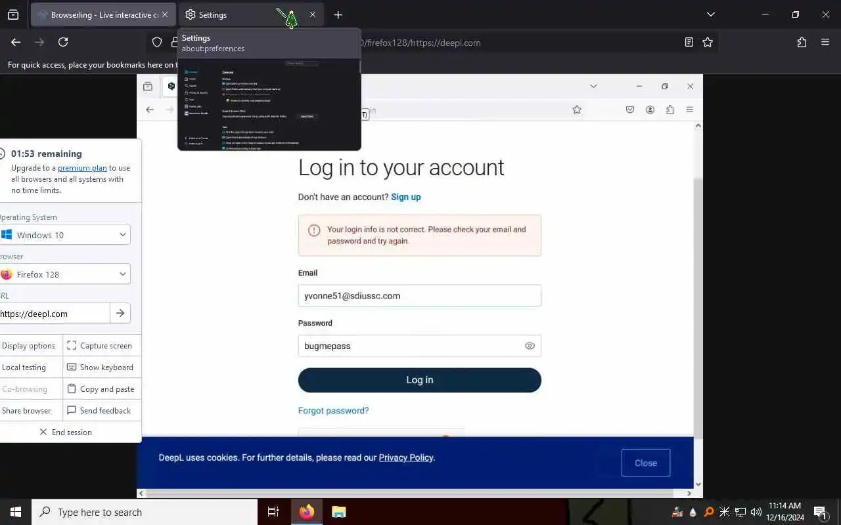This screenshot has height=525, width=841.
Task: Close the Browserling tab
Action: [x=165, y=14]
